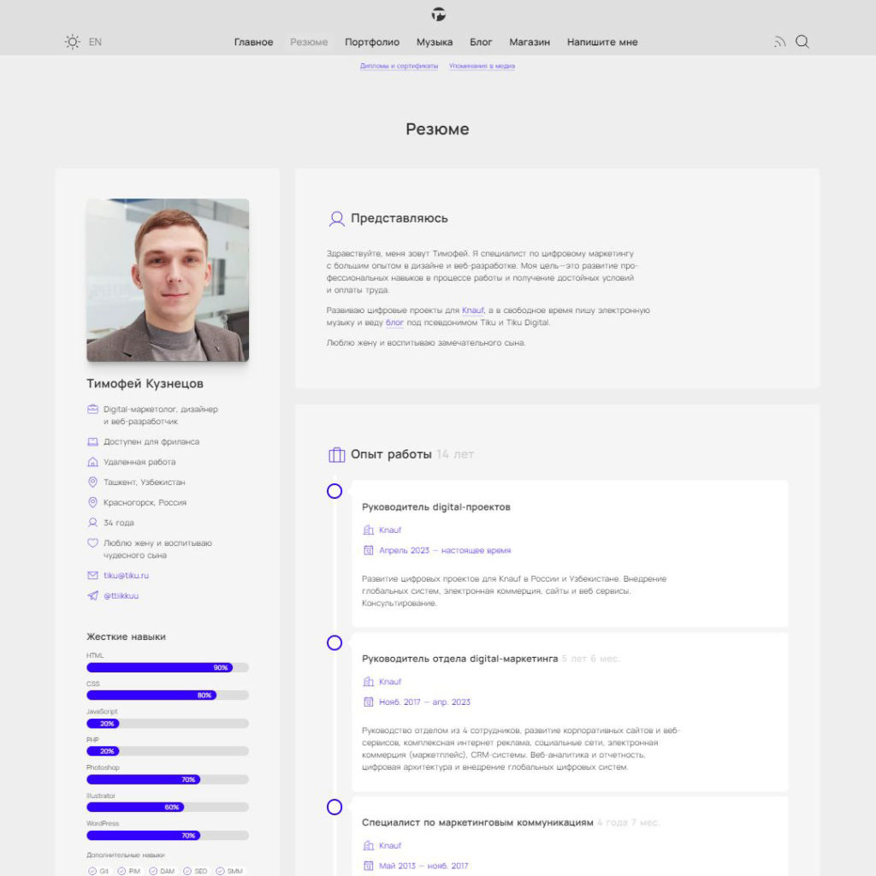Select the SEO skill badge checkmark

point(188,870)
